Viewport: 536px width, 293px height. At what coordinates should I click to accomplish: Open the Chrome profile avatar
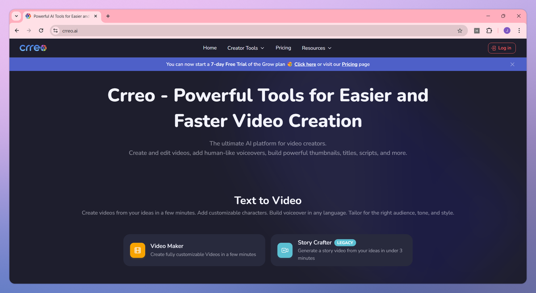507,31
